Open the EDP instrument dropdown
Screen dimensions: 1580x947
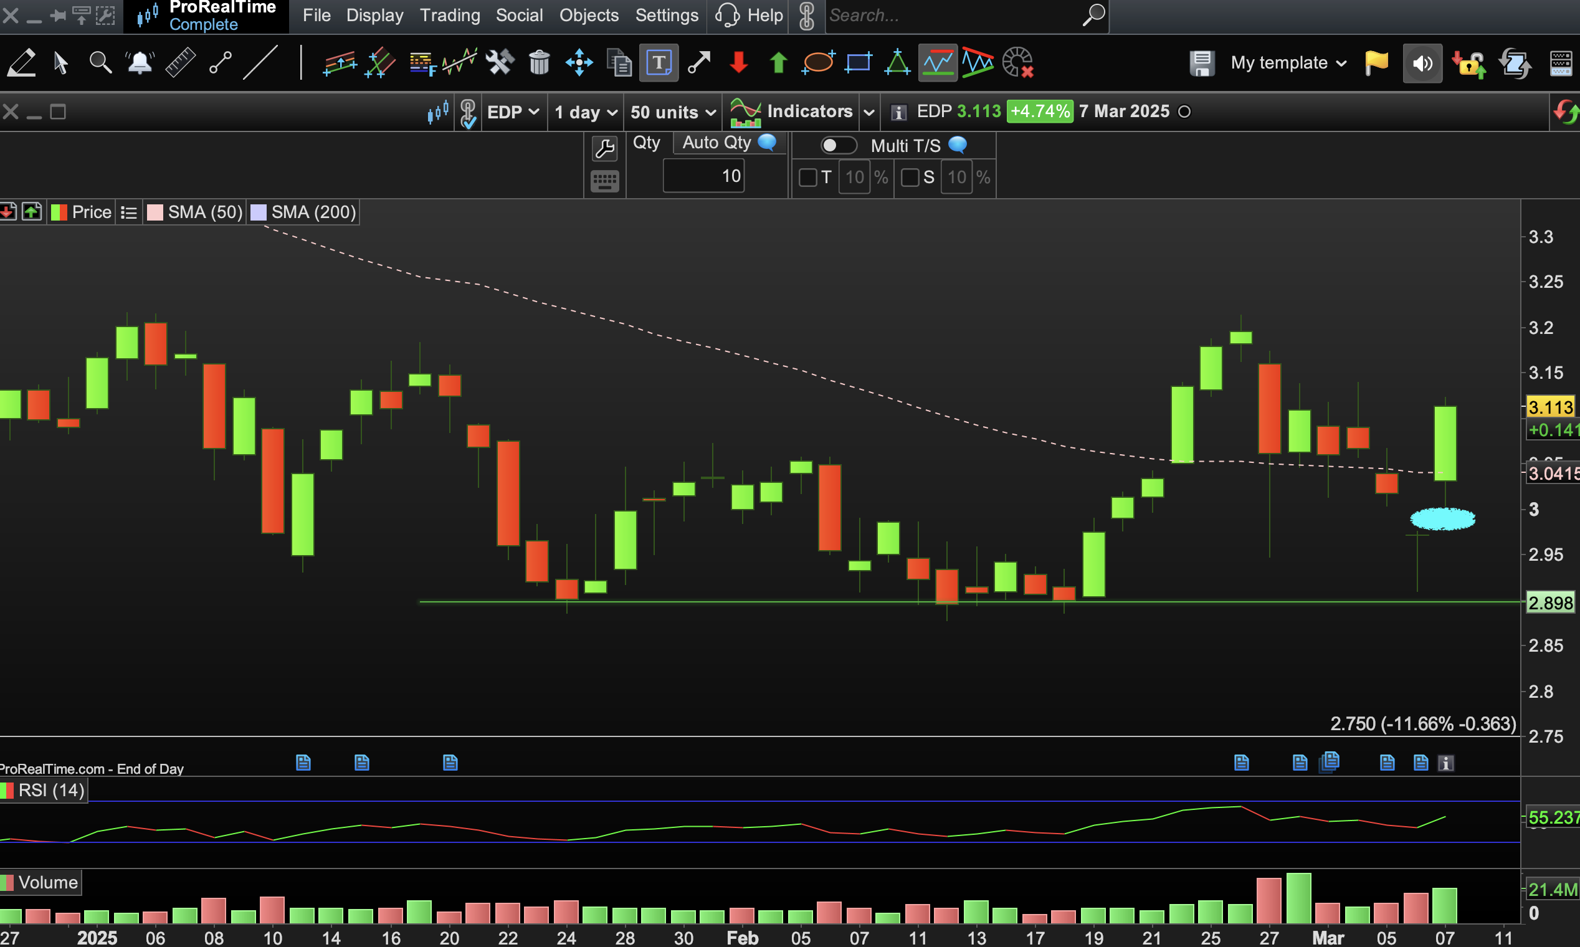(x=513, y=112)
